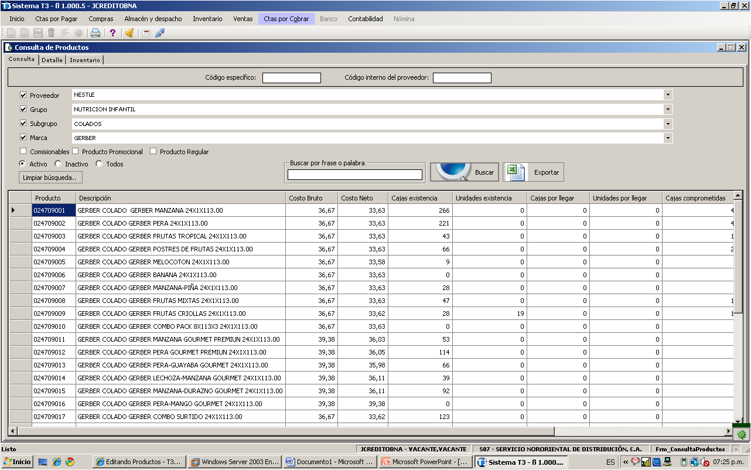The image size is (751, 470).
Task: Switch to the Inventario tab
Action: tap(85, 60)
